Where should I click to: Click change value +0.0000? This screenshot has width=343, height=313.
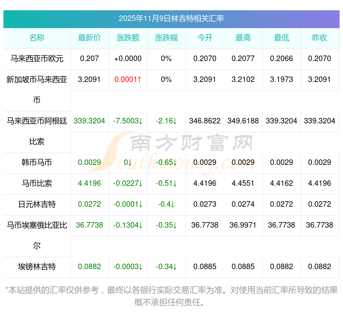click(x=128, y=59)
